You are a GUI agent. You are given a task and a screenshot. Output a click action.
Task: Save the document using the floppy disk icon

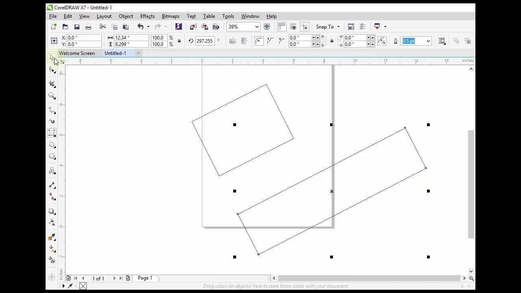tap(77, 27)
